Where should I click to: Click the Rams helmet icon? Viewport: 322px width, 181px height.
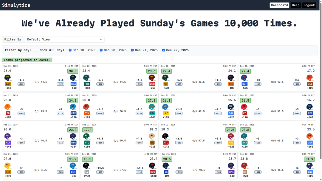pyautogui.click(x=8, y=78)
